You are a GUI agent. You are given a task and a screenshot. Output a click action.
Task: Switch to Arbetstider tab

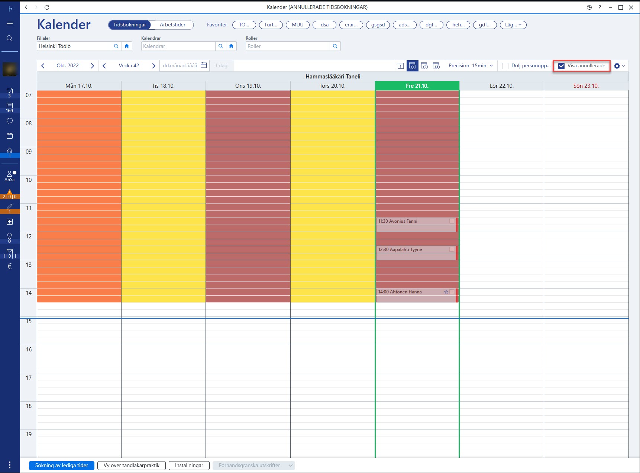(x=172, y=25)
